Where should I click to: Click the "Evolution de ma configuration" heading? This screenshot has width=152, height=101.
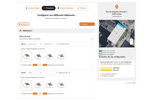tap(112, 57)
